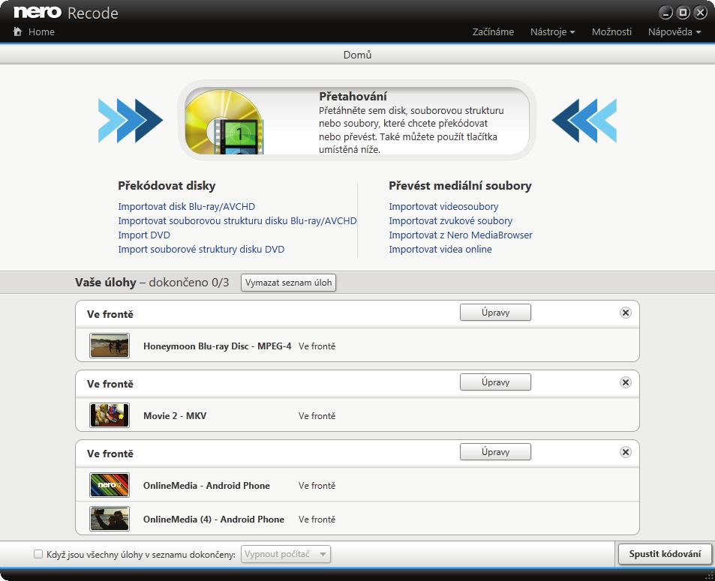Minimize the Nero Recode window
715x581 pixels.
(x=665, y=13)
